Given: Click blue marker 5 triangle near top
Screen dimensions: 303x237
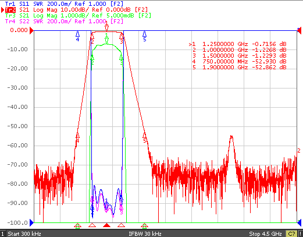Looking at the screenshot, I should (x=144, y=34).
